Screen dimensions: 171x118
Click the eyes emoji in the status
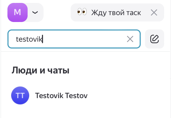click(x=82, y=12)
